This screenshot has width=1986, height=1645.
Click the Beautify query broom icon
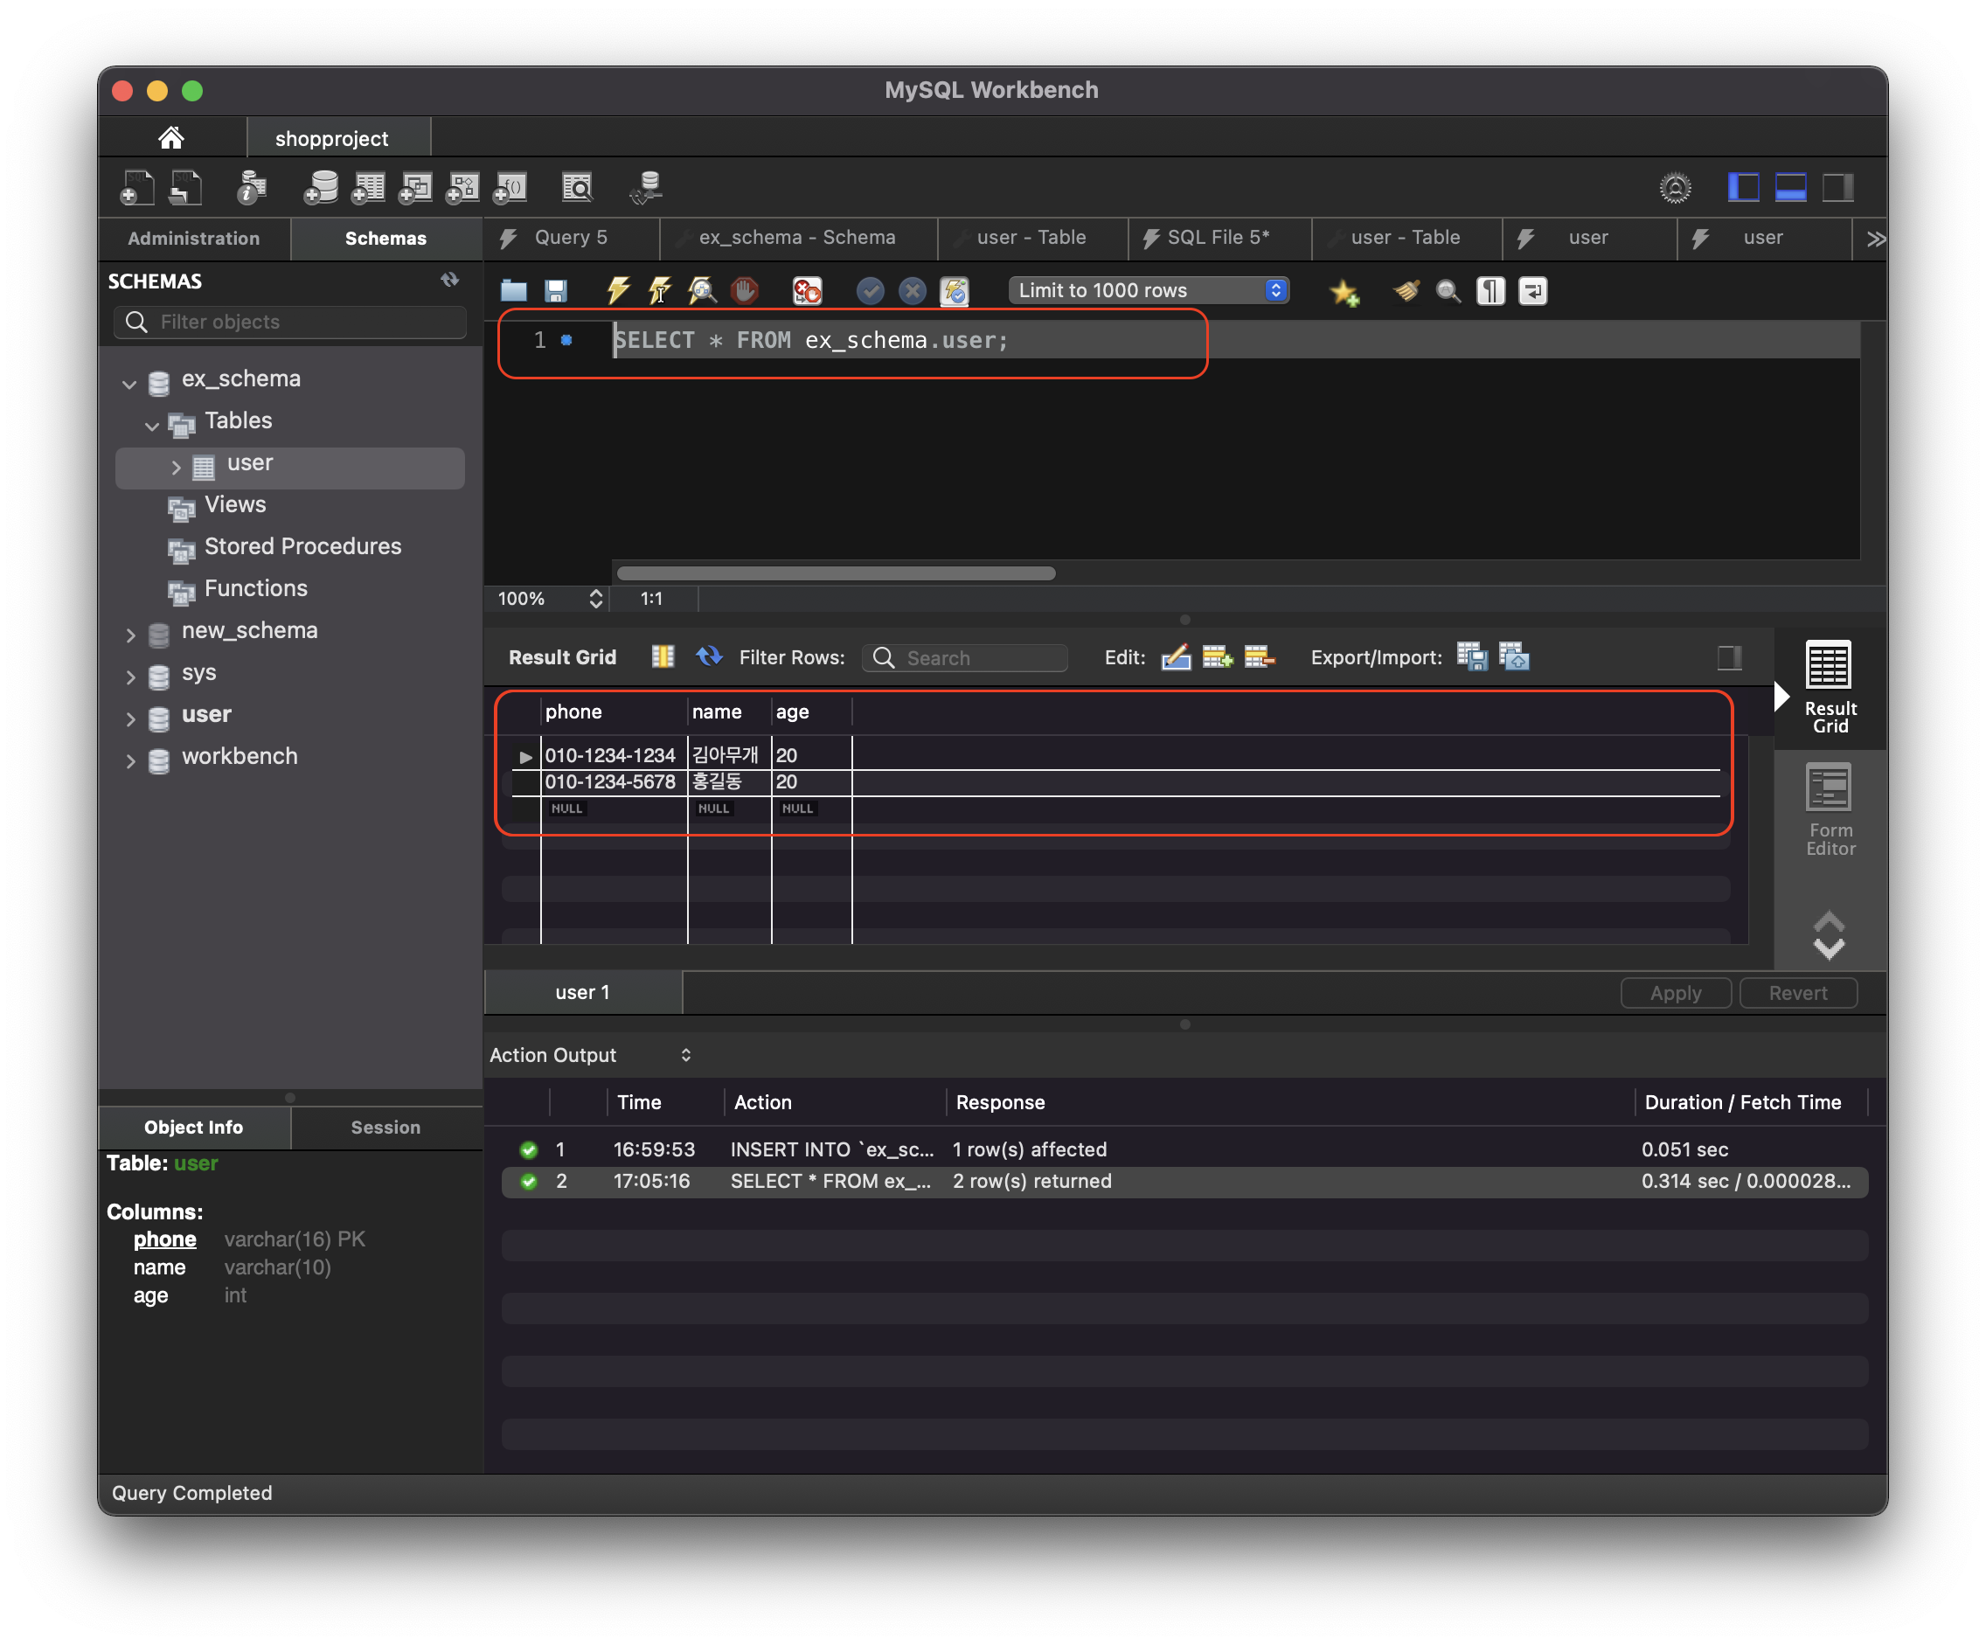click(1406, 290)
